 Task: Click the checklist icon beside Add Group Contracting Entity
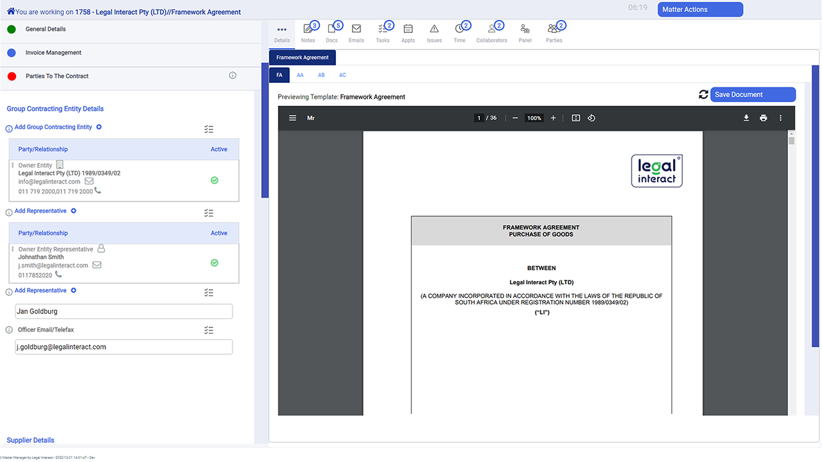[x=209, y=129]
